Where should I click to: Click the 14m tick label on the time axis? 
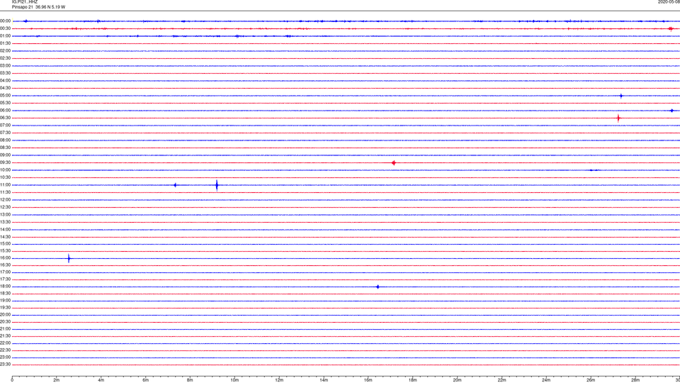click(x=324, y=380)
